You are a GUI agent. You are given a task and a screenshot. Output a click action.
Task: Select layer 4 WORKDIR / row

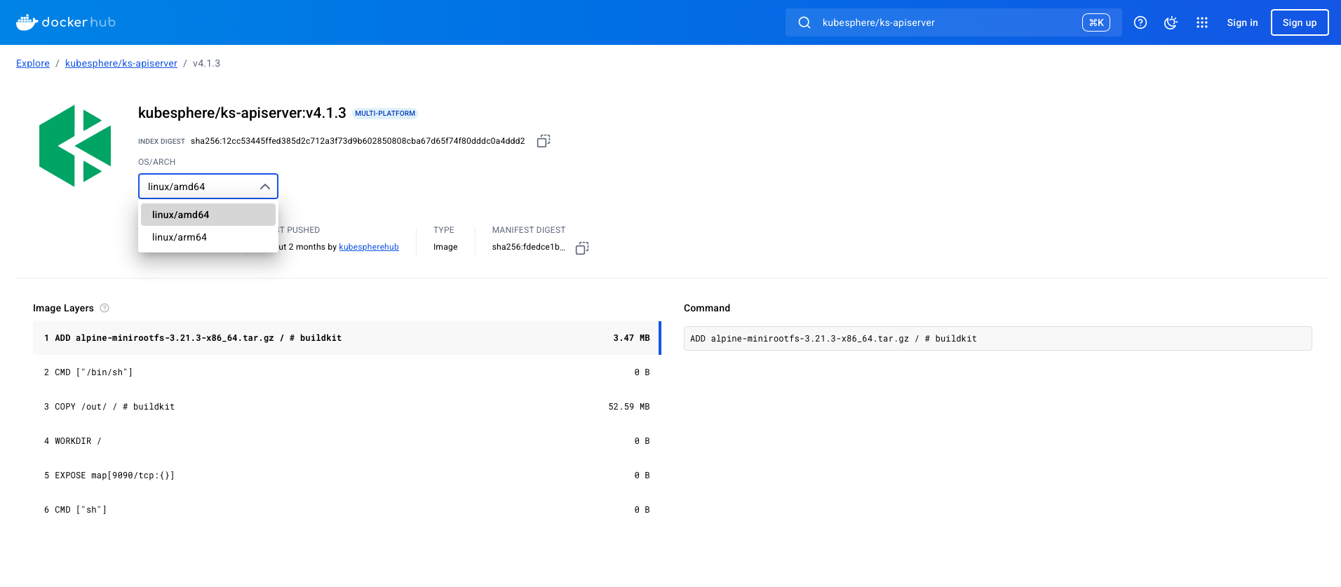[346, 441]
